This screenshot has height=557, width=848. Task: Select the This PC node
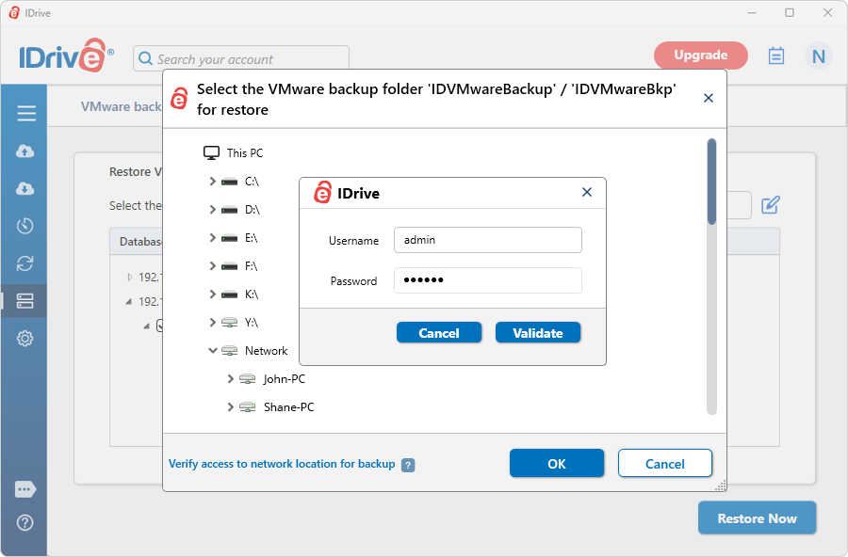point(233,152)
